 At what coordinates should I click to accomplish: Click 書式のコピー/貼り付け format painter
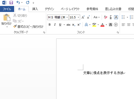point(28,26)
